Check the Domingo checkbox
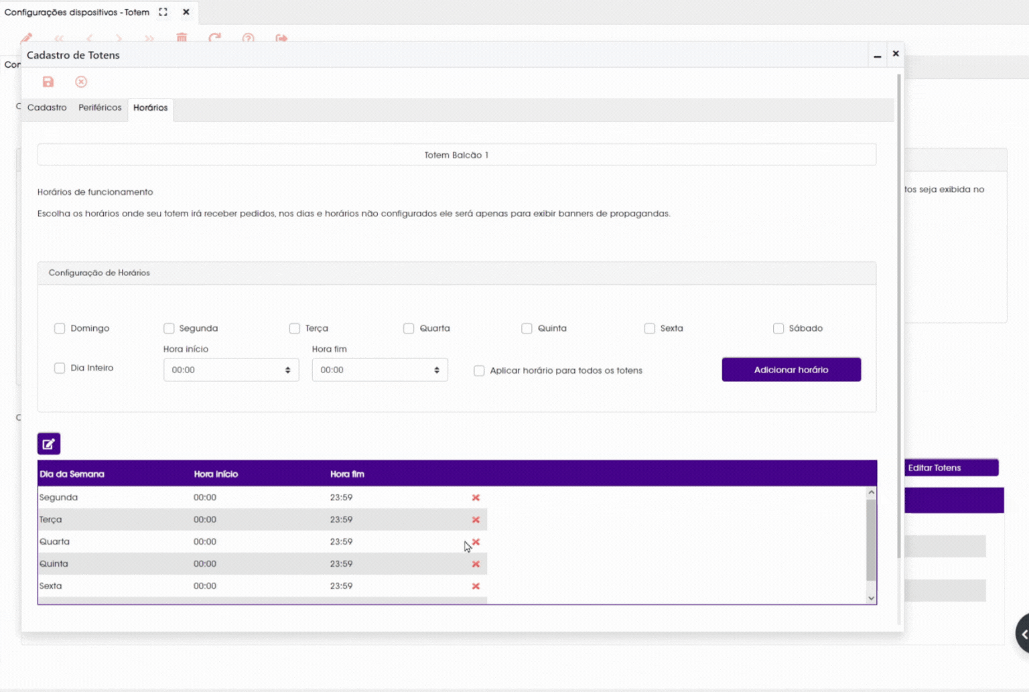Image resolution: width=1029 pixels, height=692 pixels. tap(60, 328)
